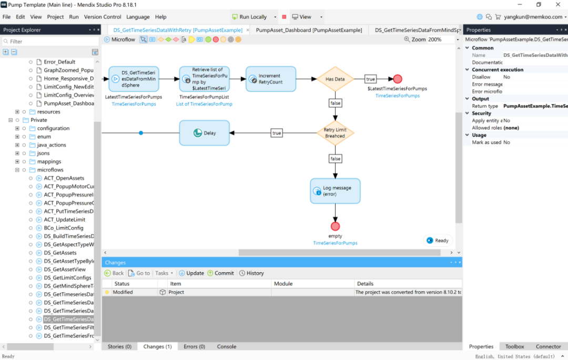Click collapse all icon in Project Explorer
The height and width of the screenshot is (360, 568).
(x=14, y=52)
